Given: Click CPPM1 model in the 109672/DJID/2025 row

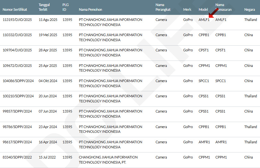Looking at the screenshot, I should tap(204, 66).
